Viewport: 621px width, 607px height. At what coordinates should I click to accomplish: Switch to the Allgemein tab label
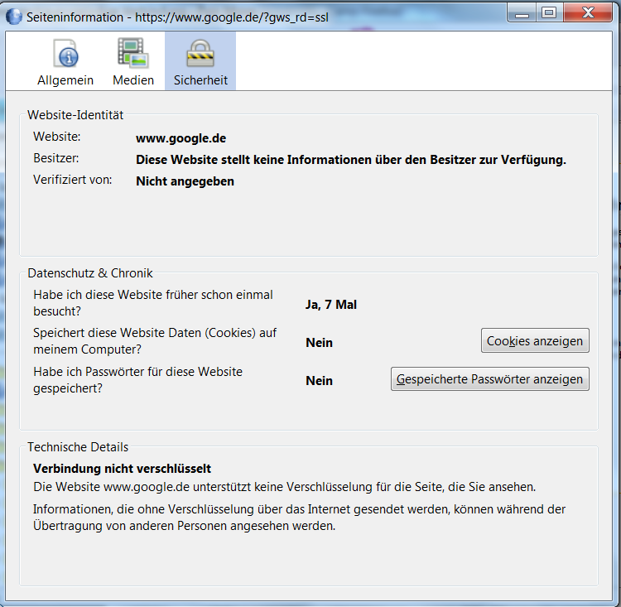coord(65,80)
